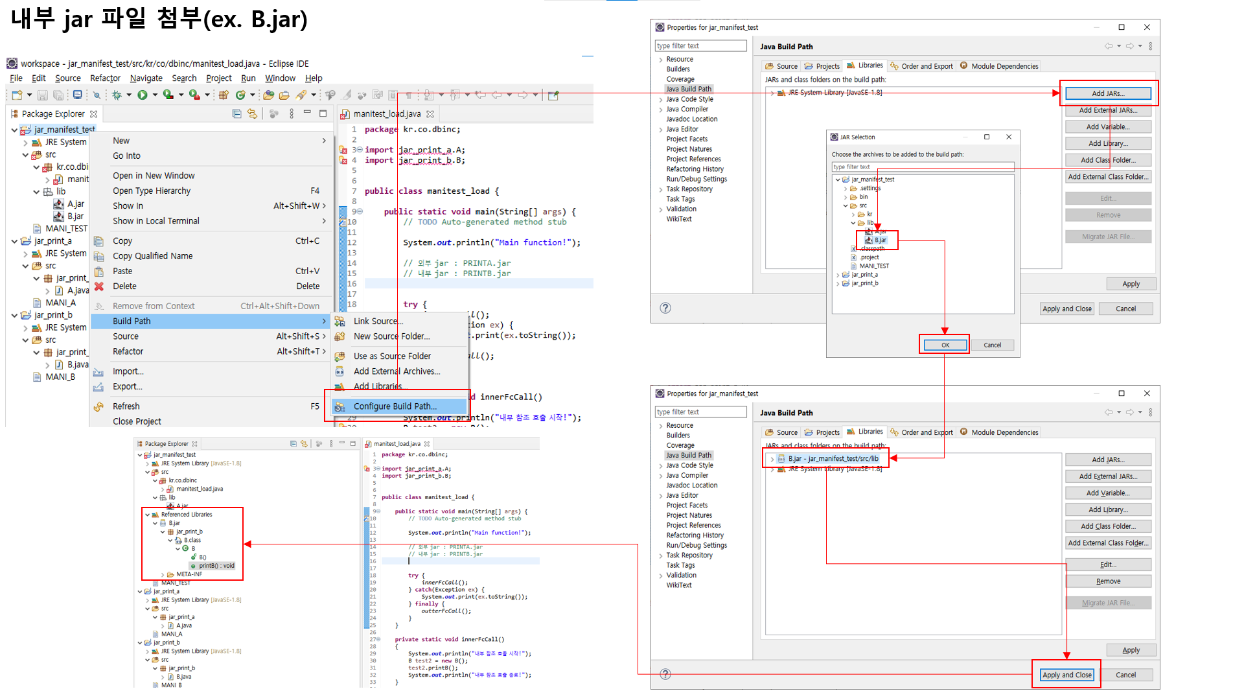Click the Open Type folder icon
The width and height of the screenshot is (1244, 700).
pos(268,95)
